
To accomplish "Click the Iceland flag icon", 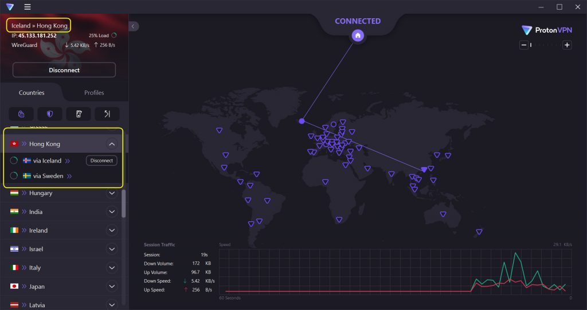I will tap(27, 161).
